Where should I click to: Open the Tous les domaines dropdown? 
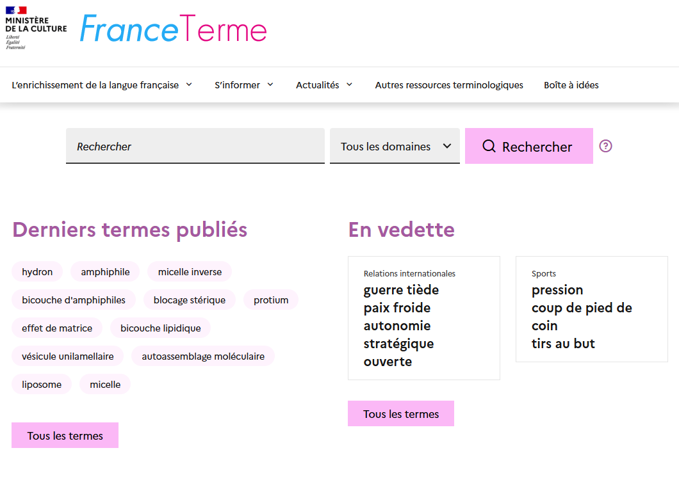(x=395, y=146)
